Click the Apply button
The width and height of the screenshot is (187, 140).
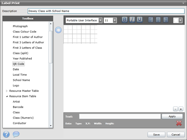(x=172, y=116)
